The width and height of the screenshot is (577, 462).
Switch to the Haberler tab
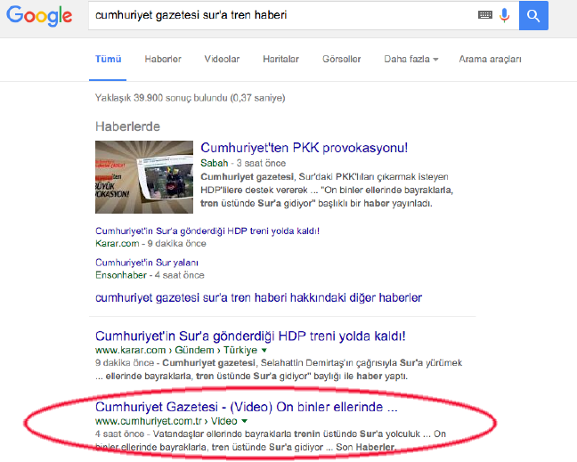pos(163,59)
